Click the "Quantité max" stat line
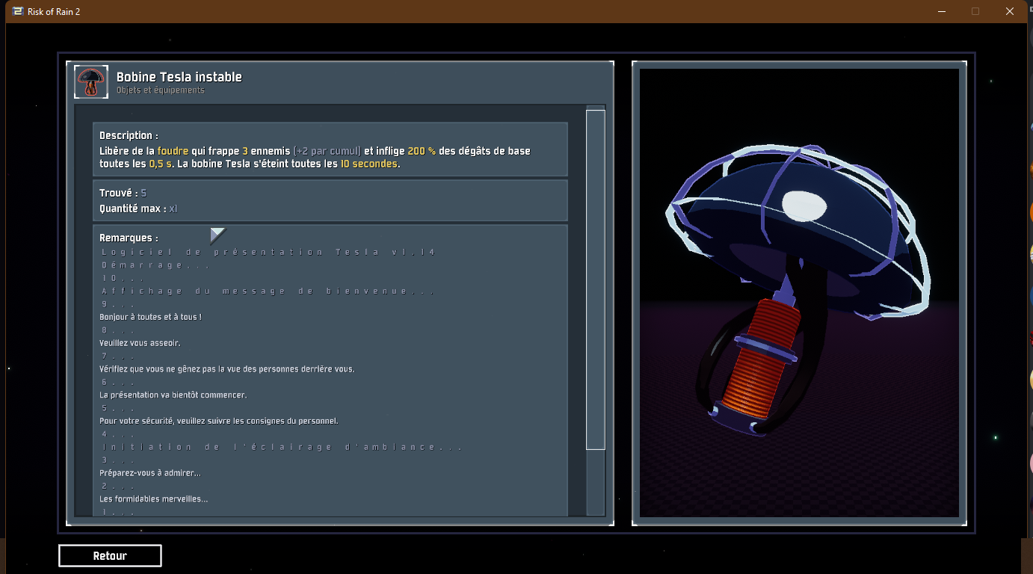The image size is (1033, 574). point(138,209)
